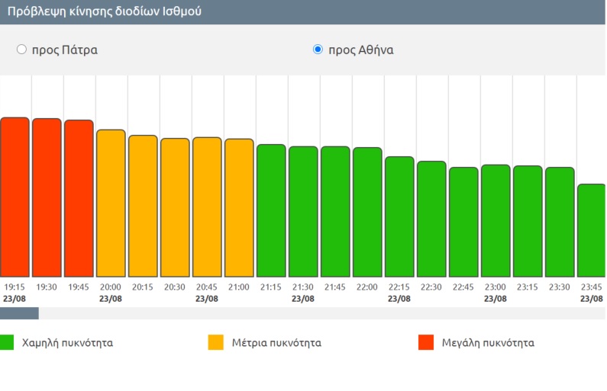The width and height of the screenshot is (607, 391).
Task: Click the green bar at 22:00
Action: coord(367,212)
